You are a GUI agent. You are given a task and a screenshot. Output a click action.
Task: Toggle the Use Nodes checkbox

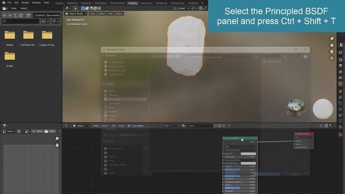click(129, 126)
